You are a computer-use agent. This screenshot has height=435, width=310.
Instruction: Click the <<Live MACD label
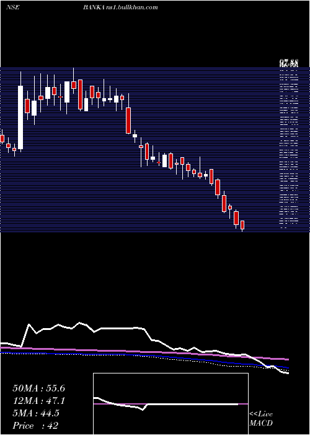coord(261,418)
